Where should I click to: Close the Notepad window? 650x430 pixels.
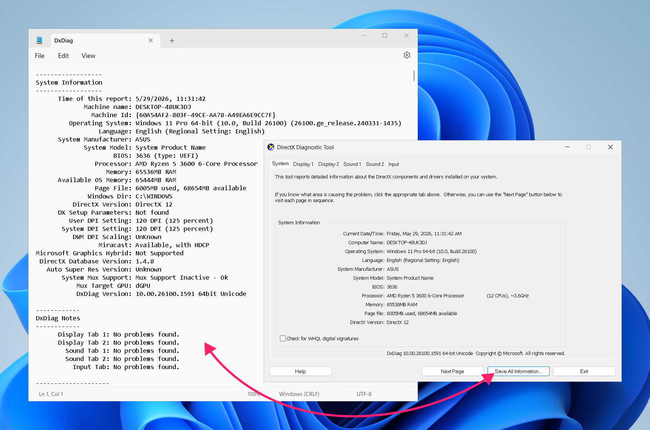tap(407, 35)
